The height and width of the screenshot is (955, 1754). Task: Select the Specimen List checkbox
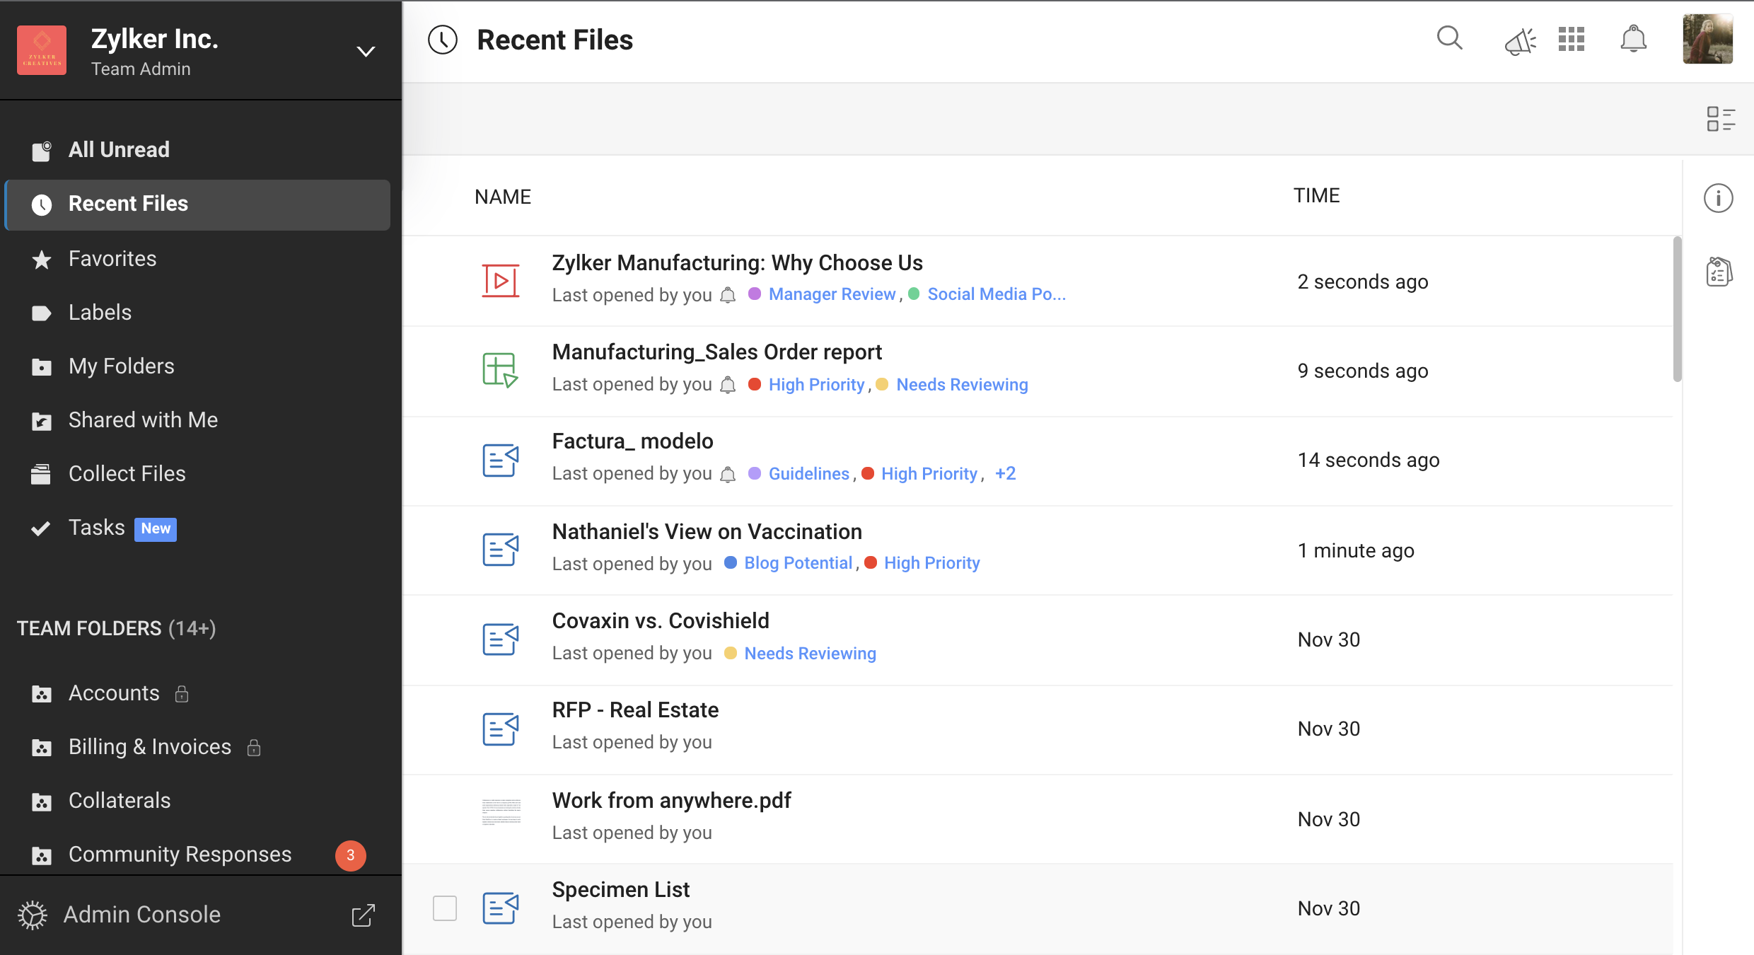[445, 908]
